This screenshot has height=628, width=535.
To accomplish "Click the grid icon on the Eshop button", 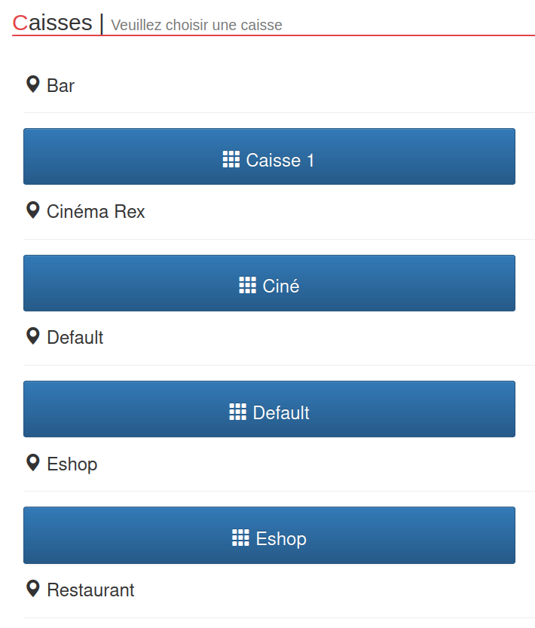I will coord(240,538).
